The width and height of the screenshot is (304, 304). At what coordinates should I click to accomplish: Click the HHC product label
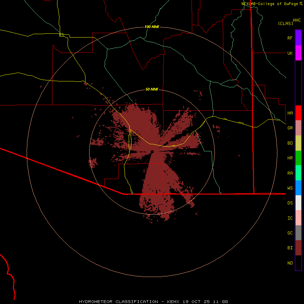pyautogui.click(x=297, y=20)
